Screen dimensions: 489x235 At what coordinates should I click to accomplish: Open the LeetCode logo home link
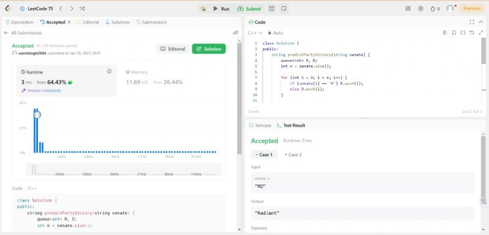[x=8, y=9]
